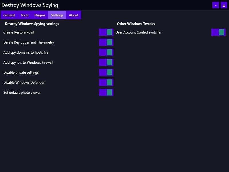This screenshot has width=229, height=172.
Task: Toggle the Disable private settings switch
Action: click(106, 73)
